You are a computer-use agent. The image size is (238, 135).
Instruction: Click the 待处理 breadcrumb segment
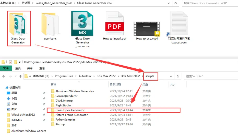[x=26, y=3]
